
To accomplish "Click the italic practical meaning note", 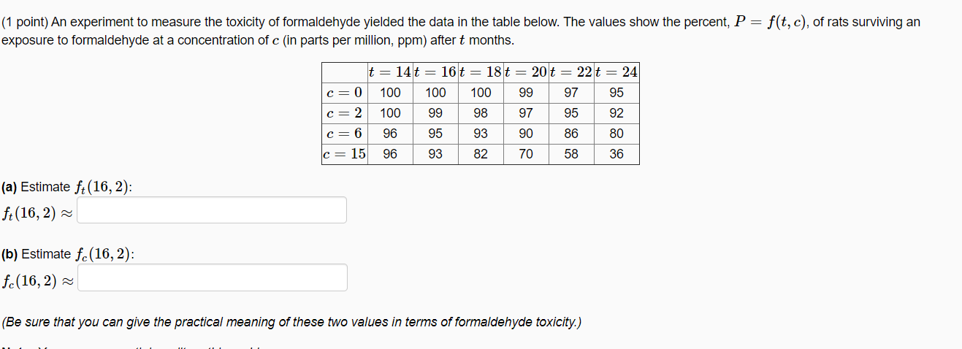I will pos(291,322).
